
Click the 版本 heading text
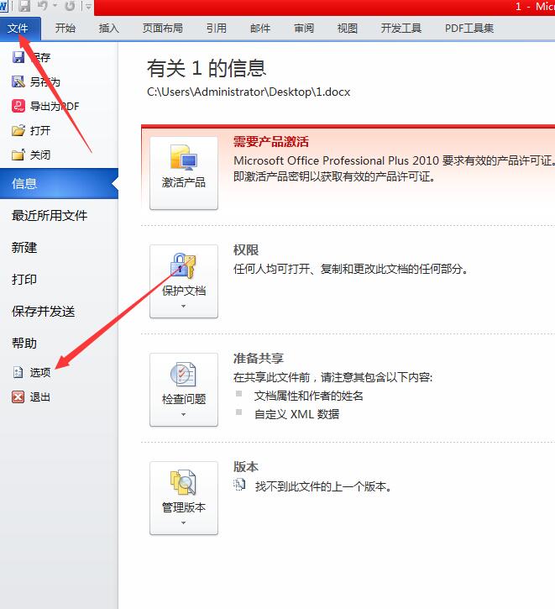tap(246, 466)
